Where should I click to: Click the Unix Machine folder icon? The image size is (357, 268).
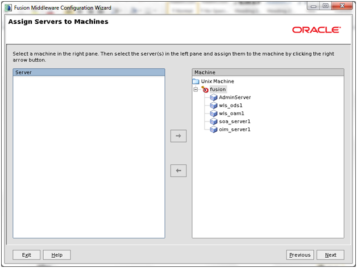click(196, 81)
